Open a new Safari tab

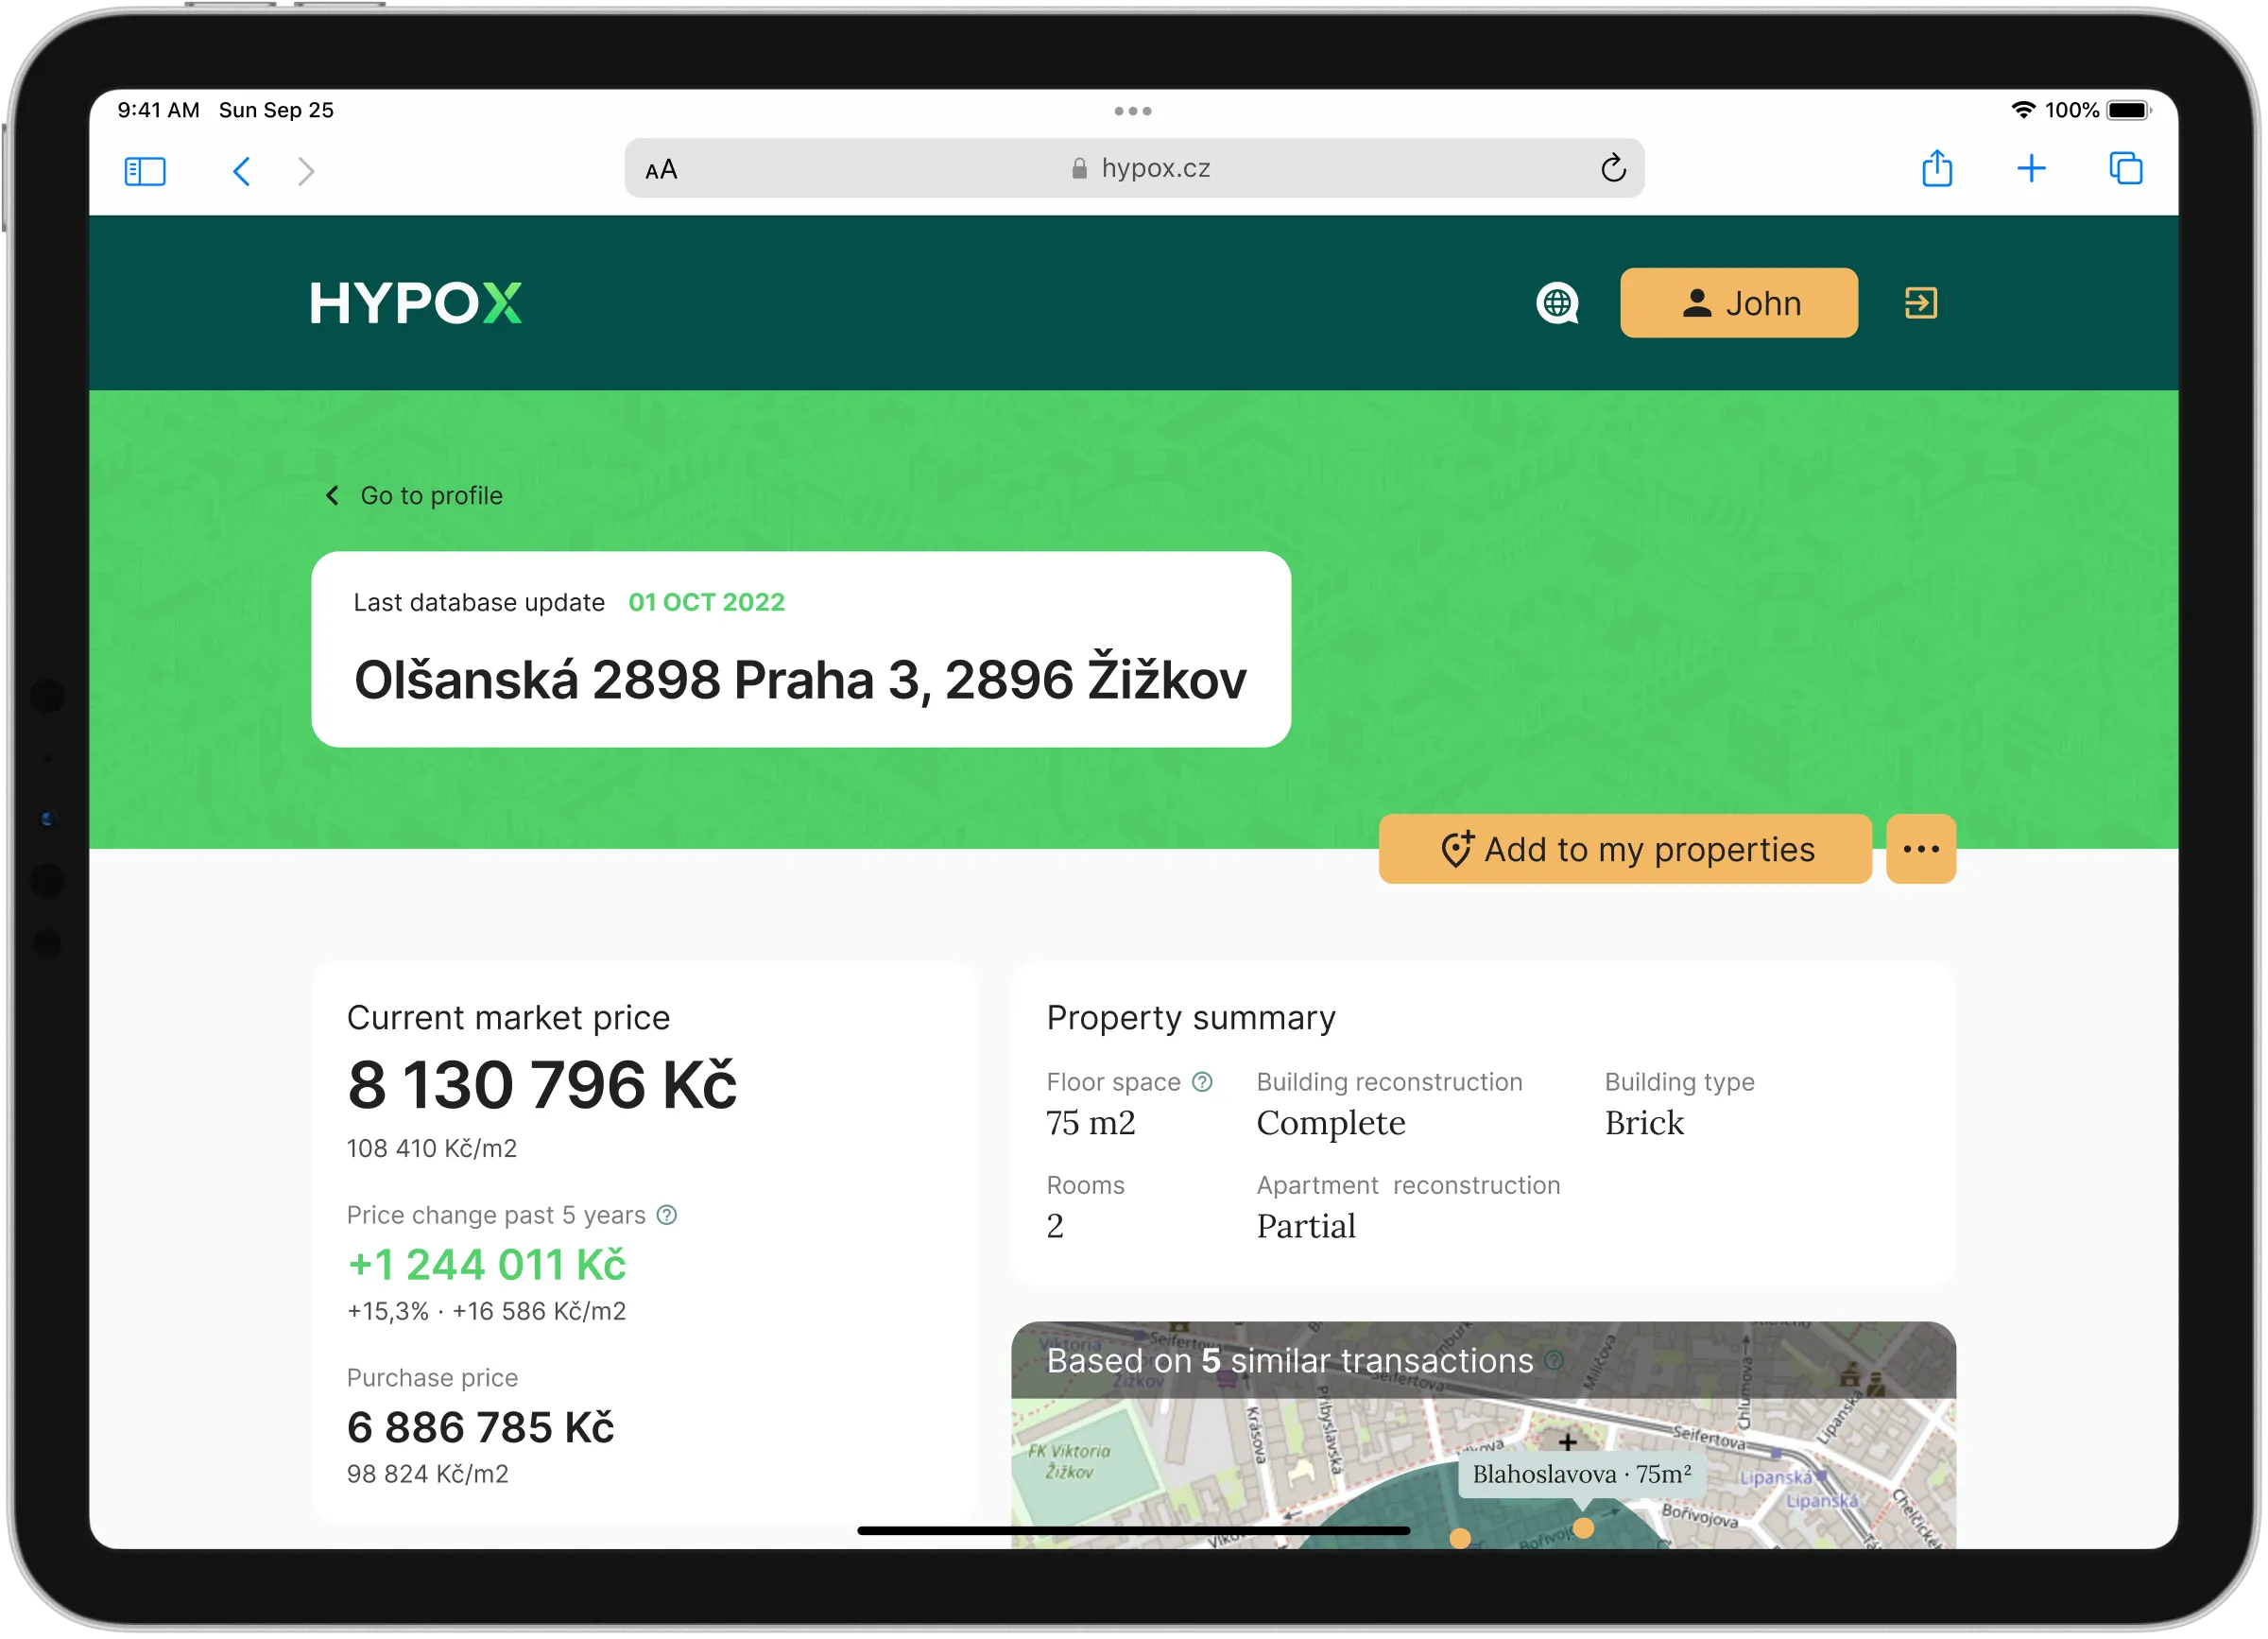tap(2032, 168)
